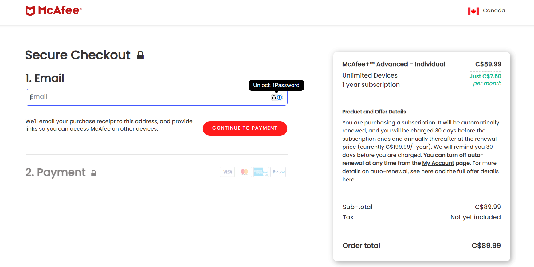Select the American Express card icon
Screen dimensions: 534x267
pos(261,172)
